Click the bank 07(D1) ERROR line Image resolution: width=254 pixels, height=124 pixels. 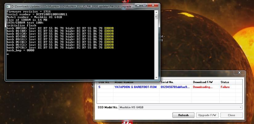(60, 48)
